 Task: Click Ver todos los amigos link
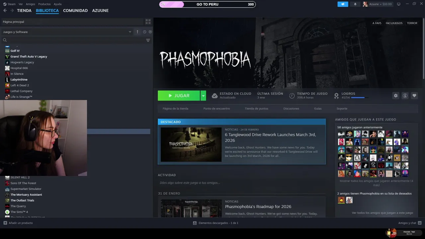click(x=382, y=213)
